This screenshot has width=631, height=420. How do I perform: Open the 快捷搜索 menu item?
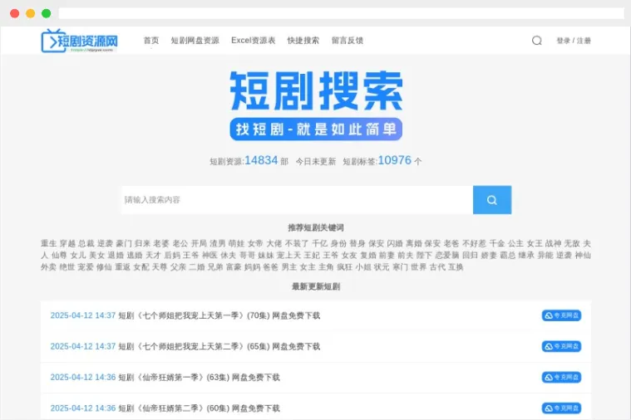tap(303, 41)
